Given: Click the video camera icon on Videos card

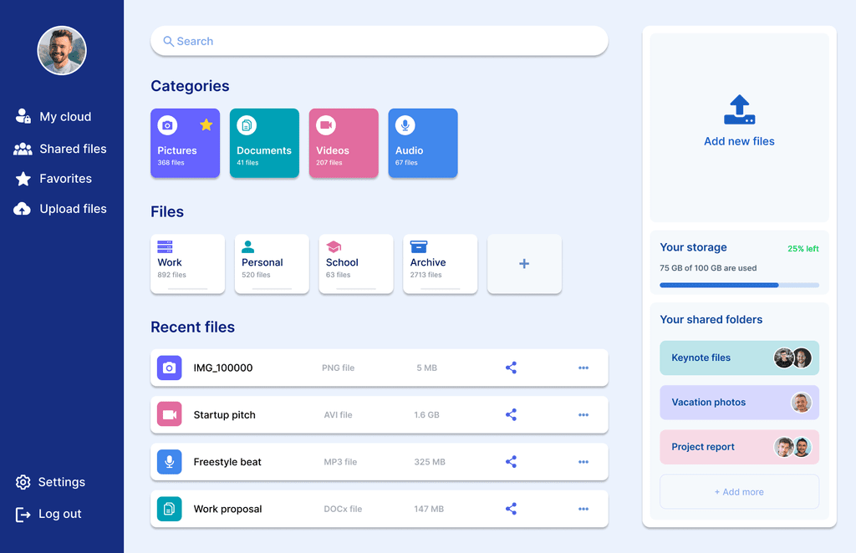Looking at the screenshot, I should (x=326, y=125).
